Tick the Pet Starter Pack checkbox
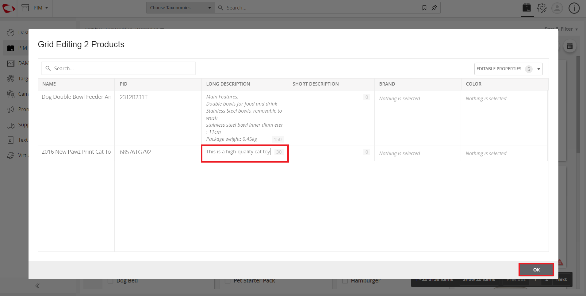The height and width of the screenshot is (296, 586). (x=228, y=281)
